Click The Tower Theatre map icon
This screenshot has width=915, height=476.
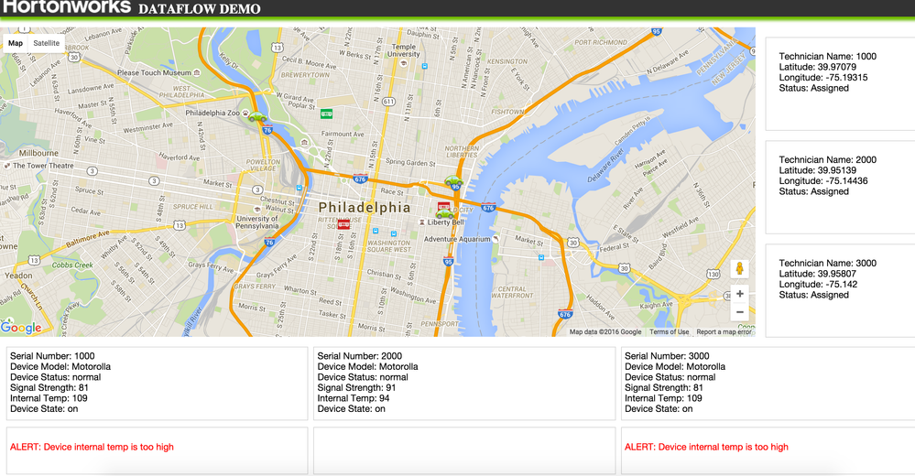point(7,166)
